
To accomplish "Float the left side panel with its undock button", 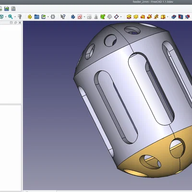I will click(x=15, y=23).
